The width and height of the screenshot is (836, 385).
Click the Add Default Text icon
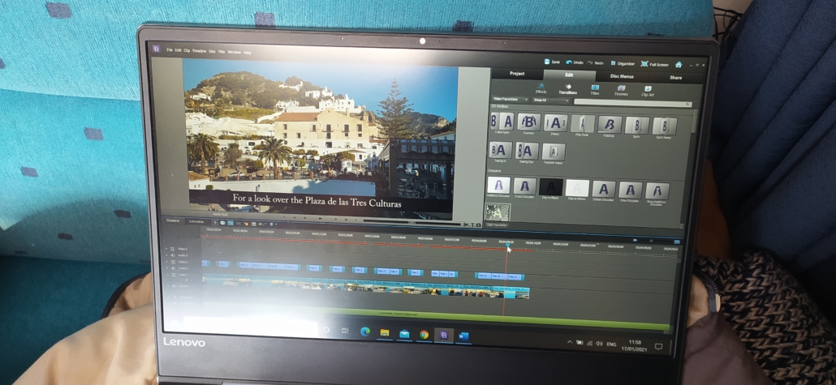pos(472,225)
